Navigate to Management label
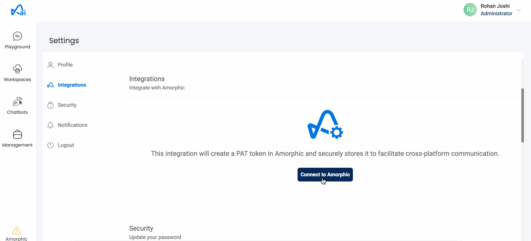The image size is (531, 241). tap(18, 145)
